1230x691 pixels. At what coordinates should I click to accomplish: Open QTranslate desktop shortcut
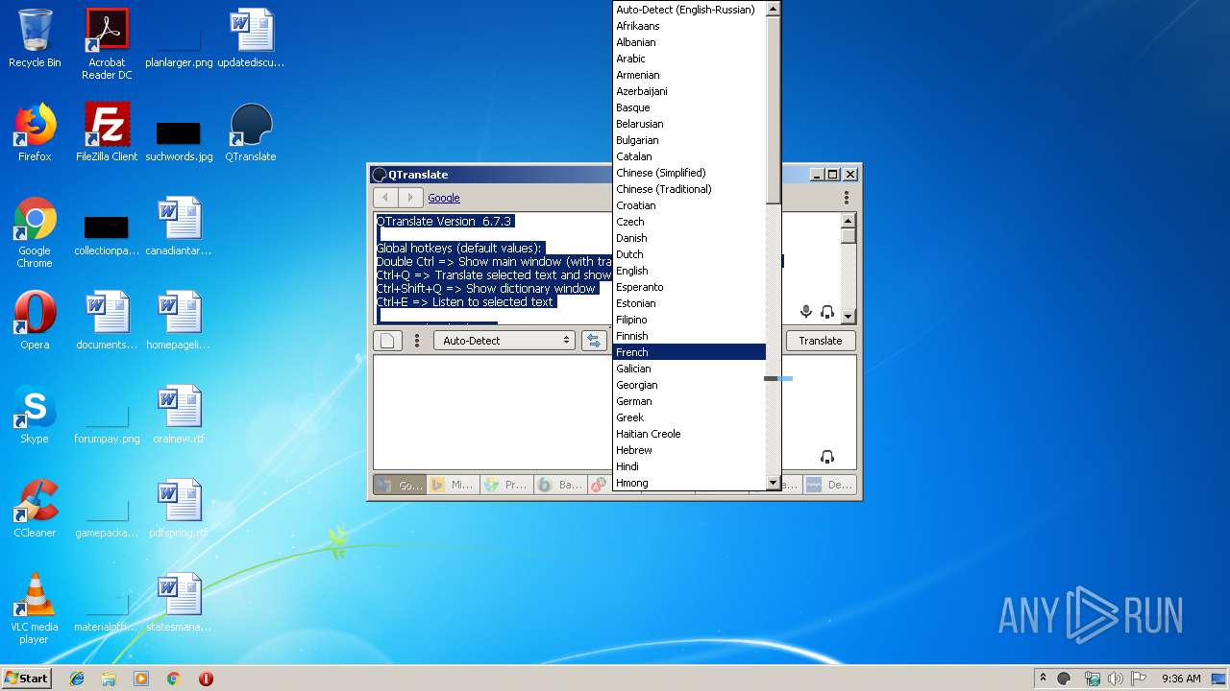coord(251,133)
